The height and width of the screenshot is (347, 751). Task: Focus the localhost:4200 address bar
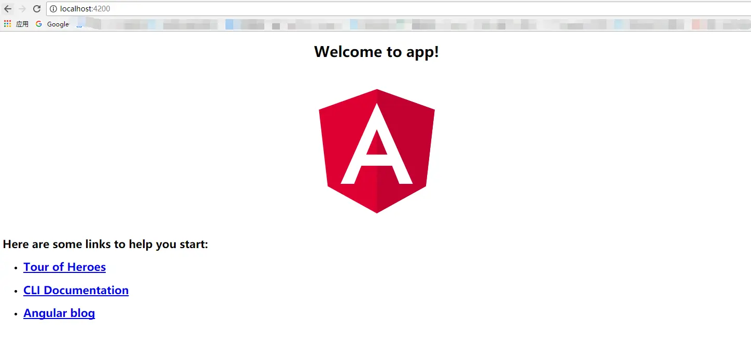(x=398, y=9)
